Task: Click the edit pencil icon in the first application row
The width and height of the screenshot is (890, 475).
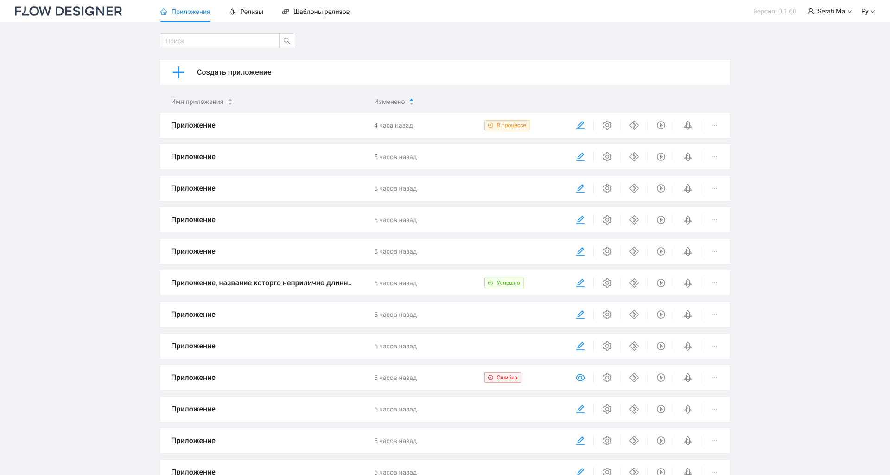Action: coord(580,125)
